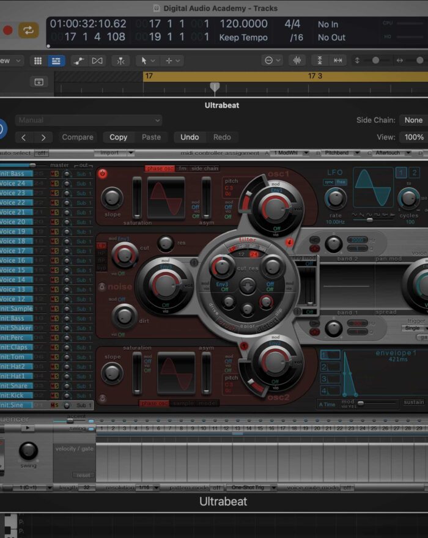Open the One-Shot Trig dropdown
This screenshot has width=428, height=538.
[x=251, y=488]
